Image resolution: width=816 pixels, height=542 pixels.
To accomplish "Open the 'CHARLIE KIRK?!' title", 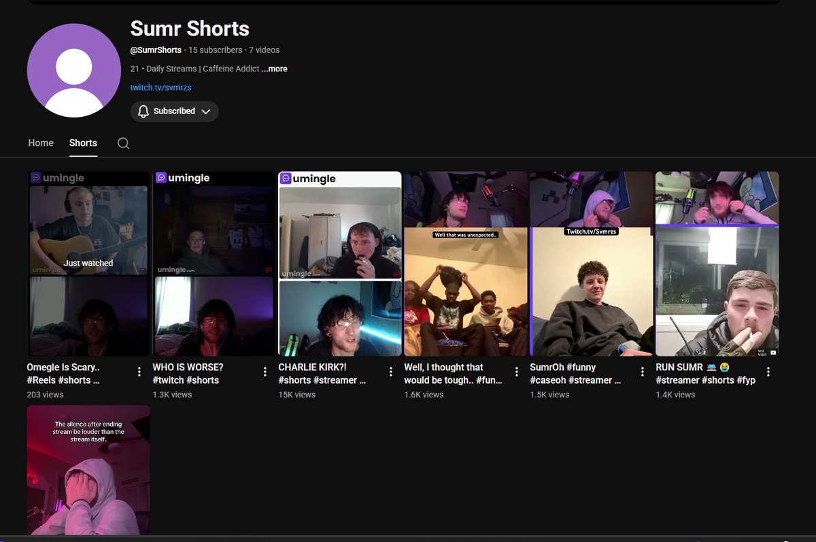I will [x=322, y=374].
